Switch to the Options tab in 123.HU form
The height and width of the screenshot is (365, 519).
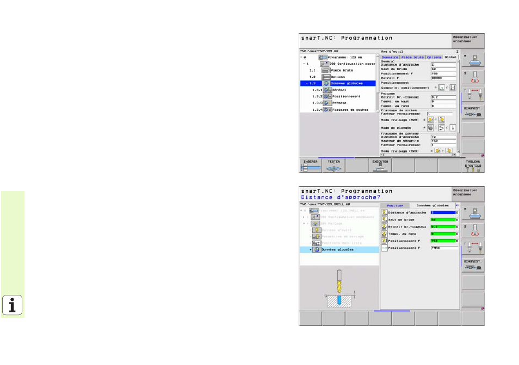[434, 58]
